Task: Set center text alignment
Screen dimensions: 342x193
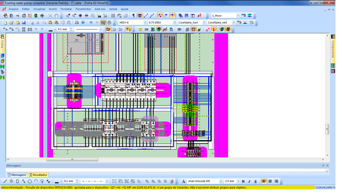Action: tap(270, 181)
